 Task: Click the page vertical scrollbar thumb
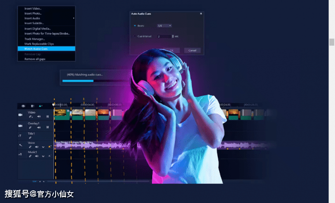click(x=332, y=42)
